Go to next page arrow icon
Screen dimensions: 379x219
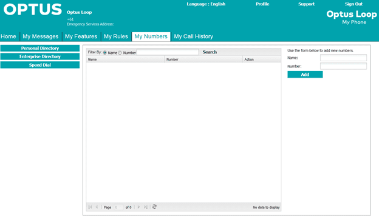click(138, 207)
